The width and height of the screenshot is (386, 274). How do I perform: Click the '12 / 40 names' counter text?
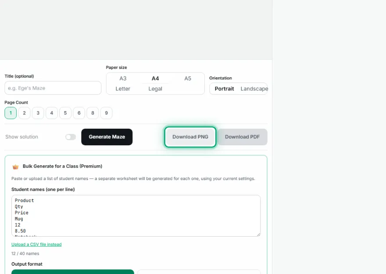pos(25,253)
